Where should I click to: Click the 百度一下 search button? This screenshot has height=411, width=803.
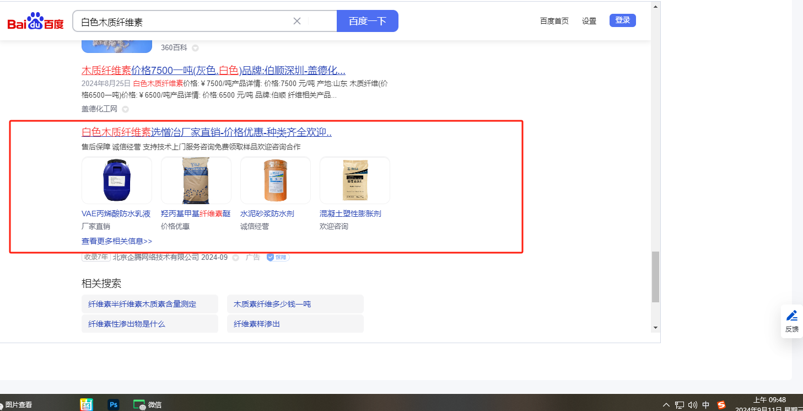pyautogui.click(x=368, y=21)
